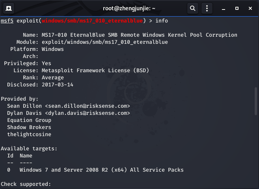This screenshot has height=189, width=259.
Task: Click thelightcosine author line
Action: pos(29,135)
